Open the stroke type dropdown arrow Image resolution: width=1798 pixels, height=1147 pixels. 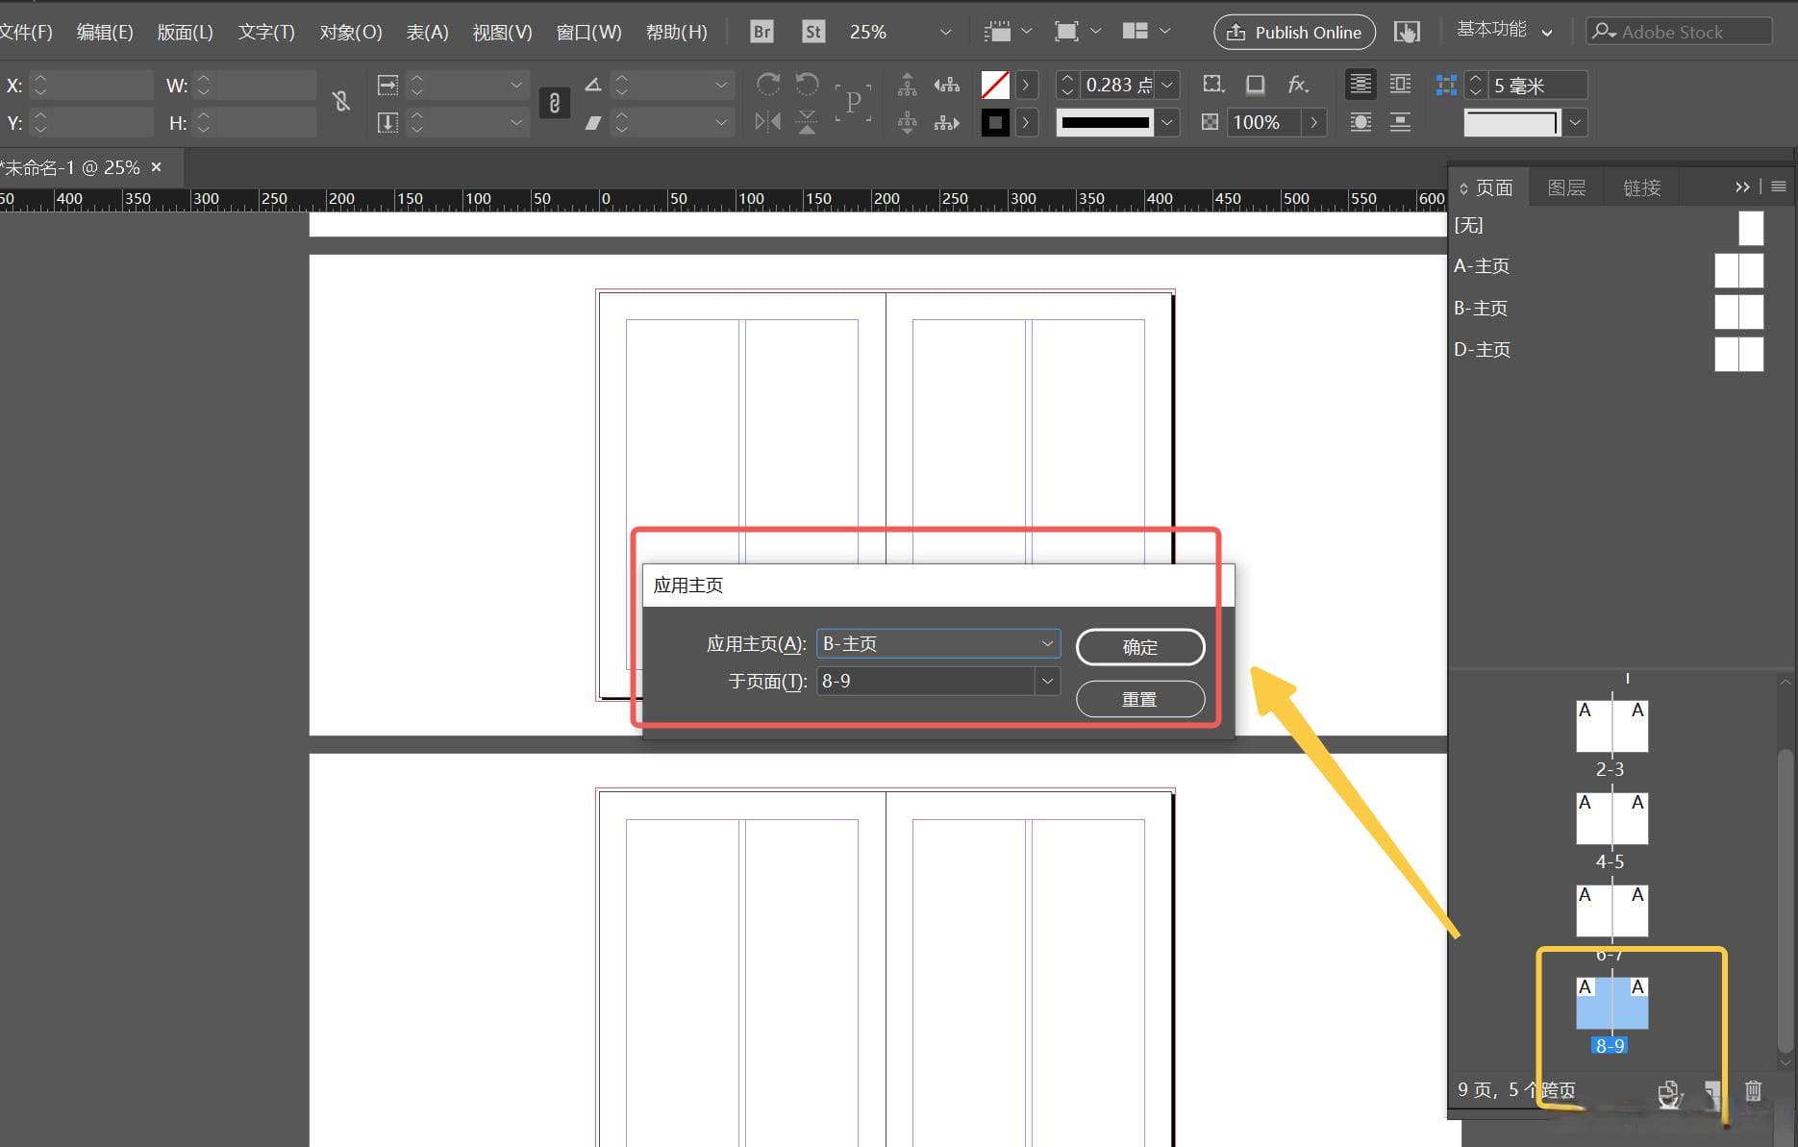point(1167,122)
